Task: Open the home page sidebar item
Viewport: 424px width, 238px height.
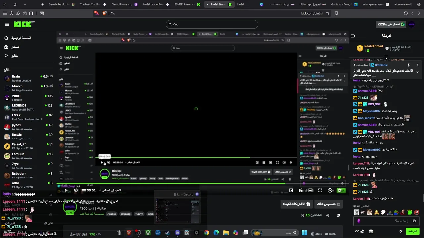Action: click(18, 38)
